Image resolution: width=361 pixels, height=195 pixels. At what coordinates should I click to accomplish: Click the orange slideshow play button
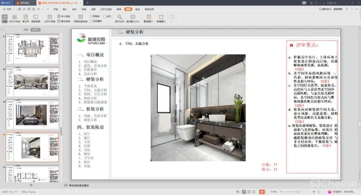262,192
